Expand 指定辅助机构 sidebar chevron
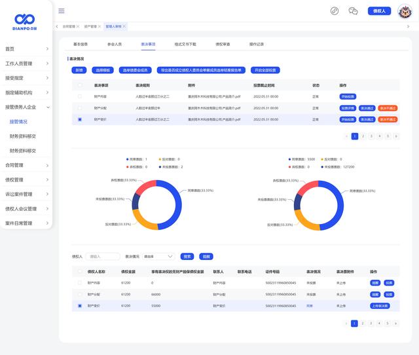Screen dimensions: 419x355 47,92
